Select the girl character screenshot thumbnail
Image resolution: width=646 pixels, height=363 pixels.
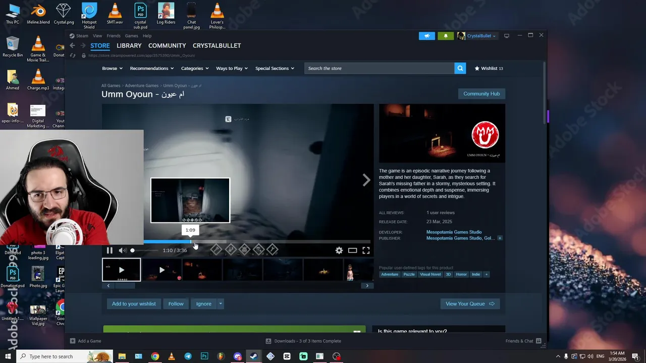358,270
